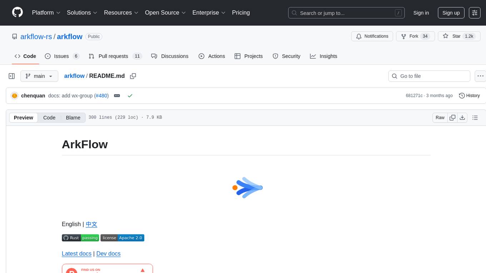This screenshot has width=486, height=273.
Task: Switch to the Issues tab
Action: click(x=61, y=56)
